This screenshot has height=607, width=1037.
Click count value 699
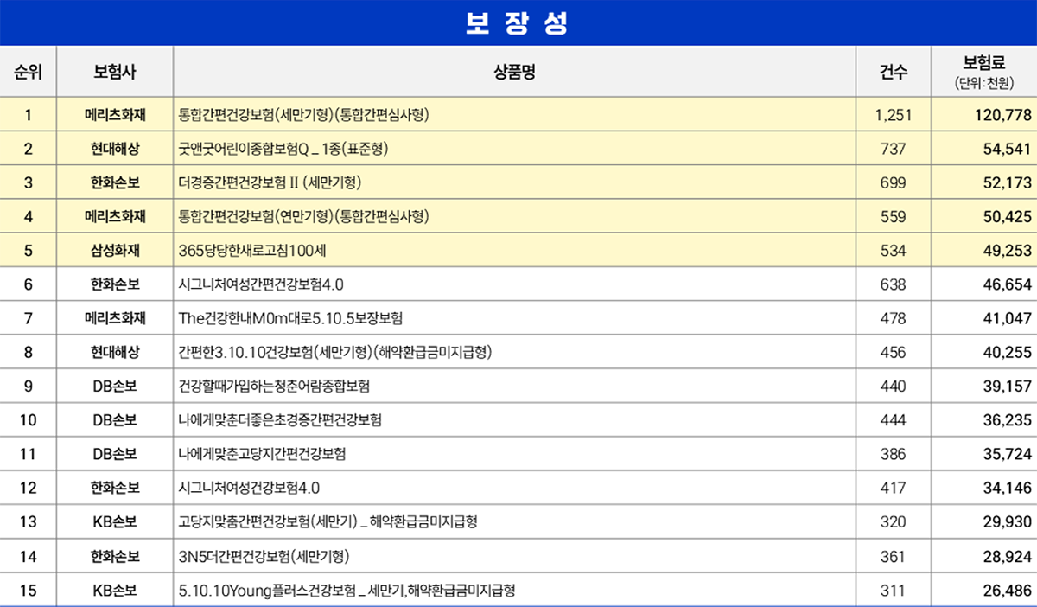[x=893, y=182]
